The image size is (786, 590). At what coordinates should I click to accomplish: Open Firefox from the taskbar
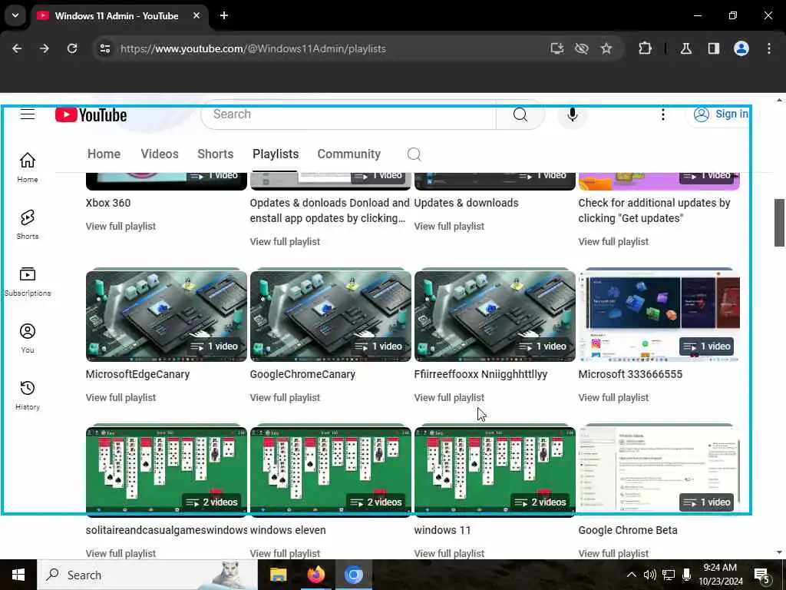pos(315,575)
